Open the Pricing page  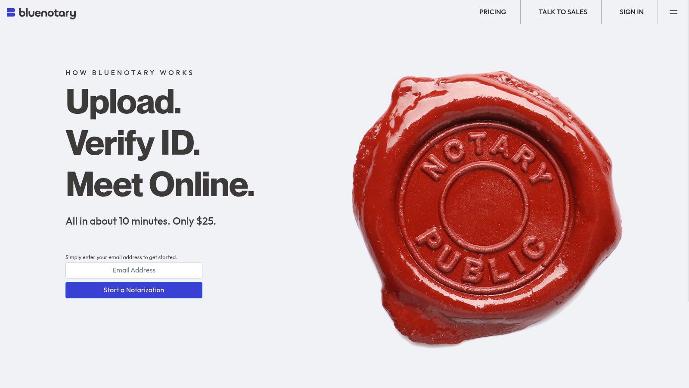pyautogui.click(x=493, y=12)
